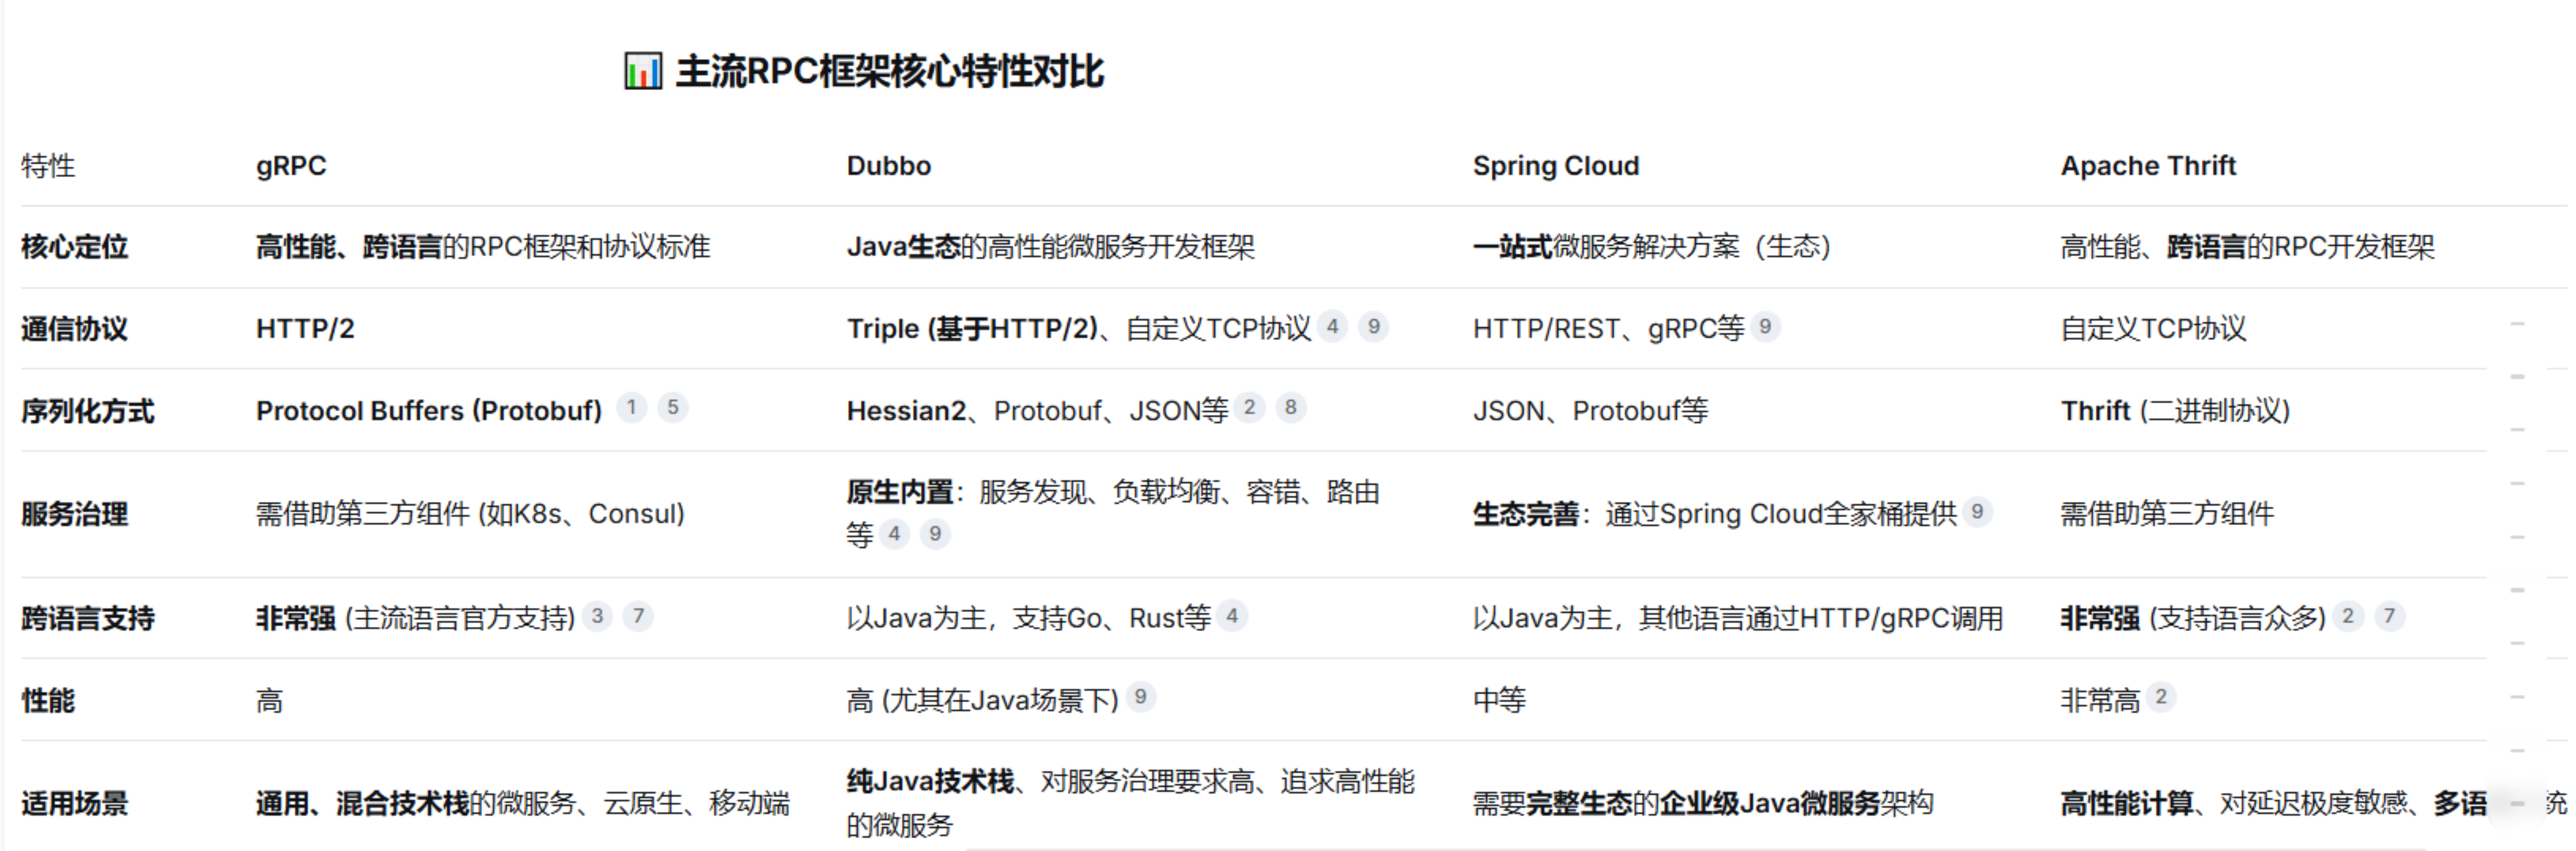Viewport: 2576px width, 851px height.
Task: Click '生态完善：通过Spring Cloud全家桶提供' text
Action: click(x=1715, y=514)
